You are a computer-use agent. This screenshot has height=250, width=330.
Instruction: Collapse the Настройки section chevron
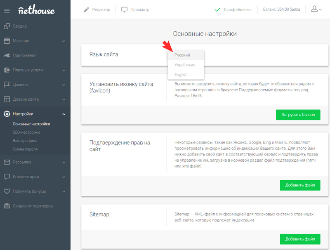pos(64,114)
